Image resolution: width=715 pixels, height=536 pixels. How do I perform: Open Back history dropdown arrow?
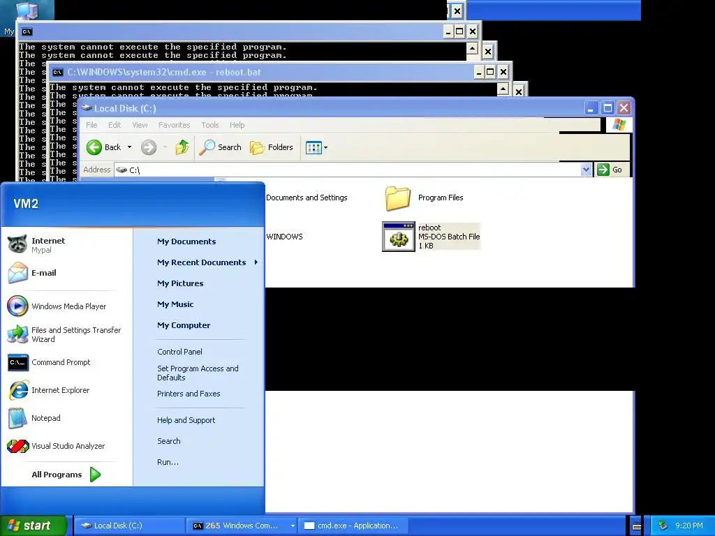click(x=129, y=147)
